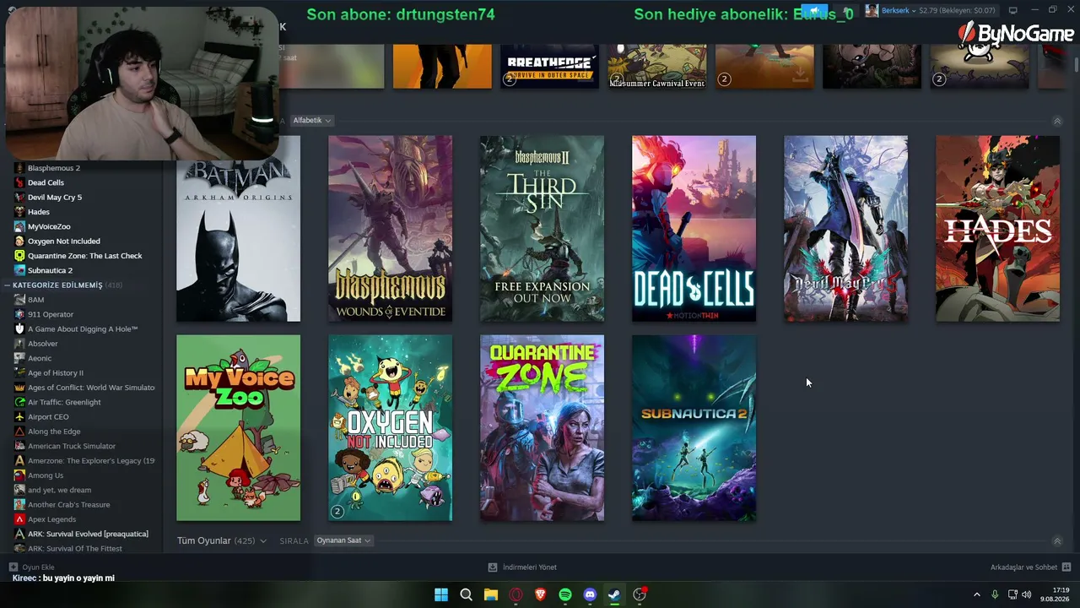Screen dimensions: 1080x608
Task: Select ARK: Survival Evolved in sidebar
Action: point(88,534)
